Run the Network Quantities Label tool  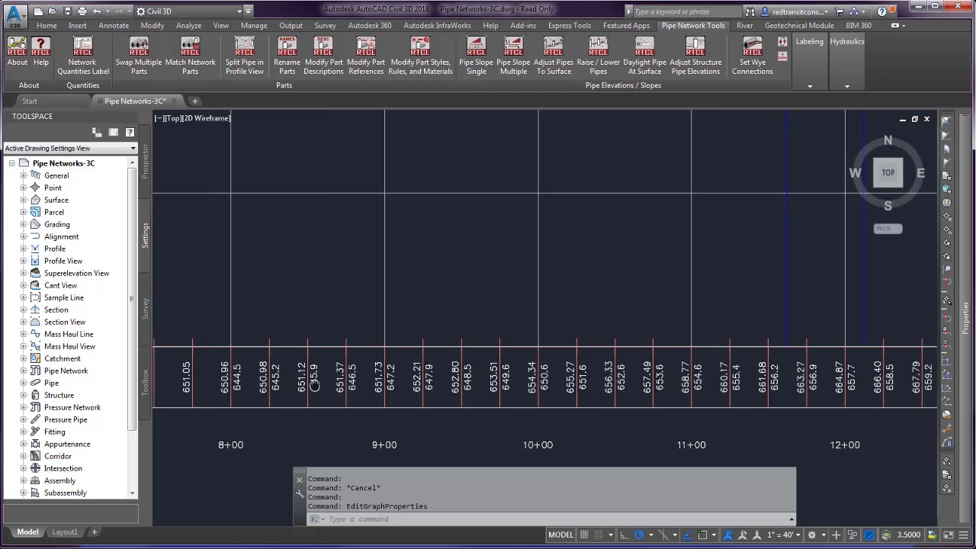click(x=82, y=56)
